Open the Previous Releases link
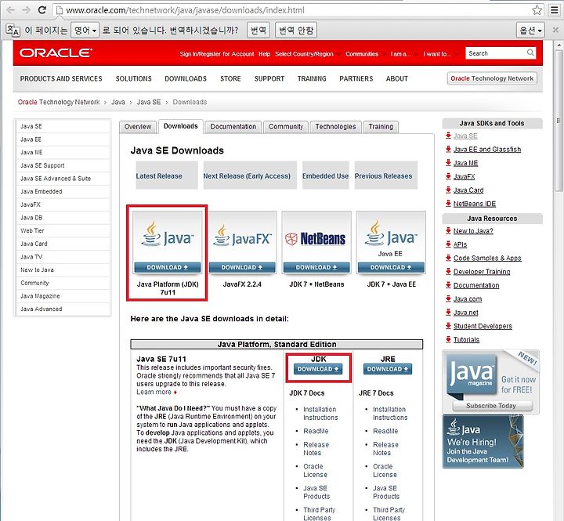 click(383, 176)
